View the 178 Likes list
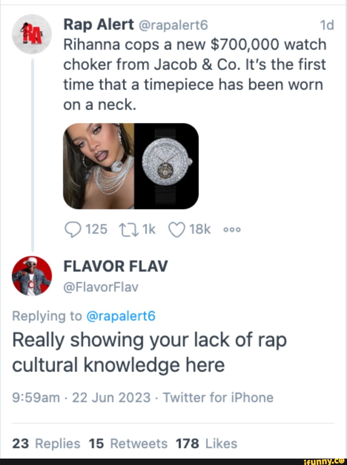This screenshot has height=465, width=347. pyautogui.click(x=206, y=444)
